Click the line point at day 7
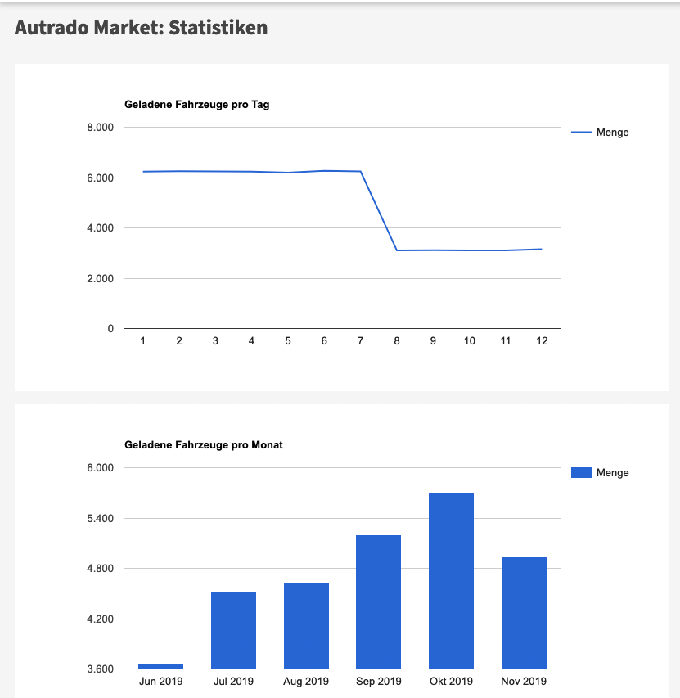The image size is (680, 698). tap(360, 172)
